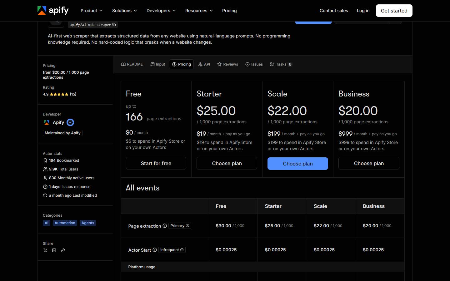Open the Pricing page in the top navigation
Viewport: 450px width, 281px height.
point(229,11)
